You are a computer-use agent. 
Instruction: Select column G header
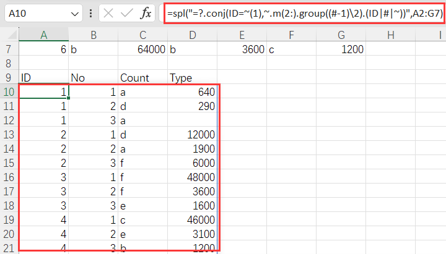(341, 36)
